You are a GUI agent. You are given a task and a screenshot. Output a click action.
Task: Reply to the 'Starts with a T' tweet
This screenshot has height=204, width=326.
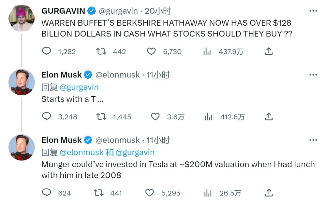[x=47, y=116]
